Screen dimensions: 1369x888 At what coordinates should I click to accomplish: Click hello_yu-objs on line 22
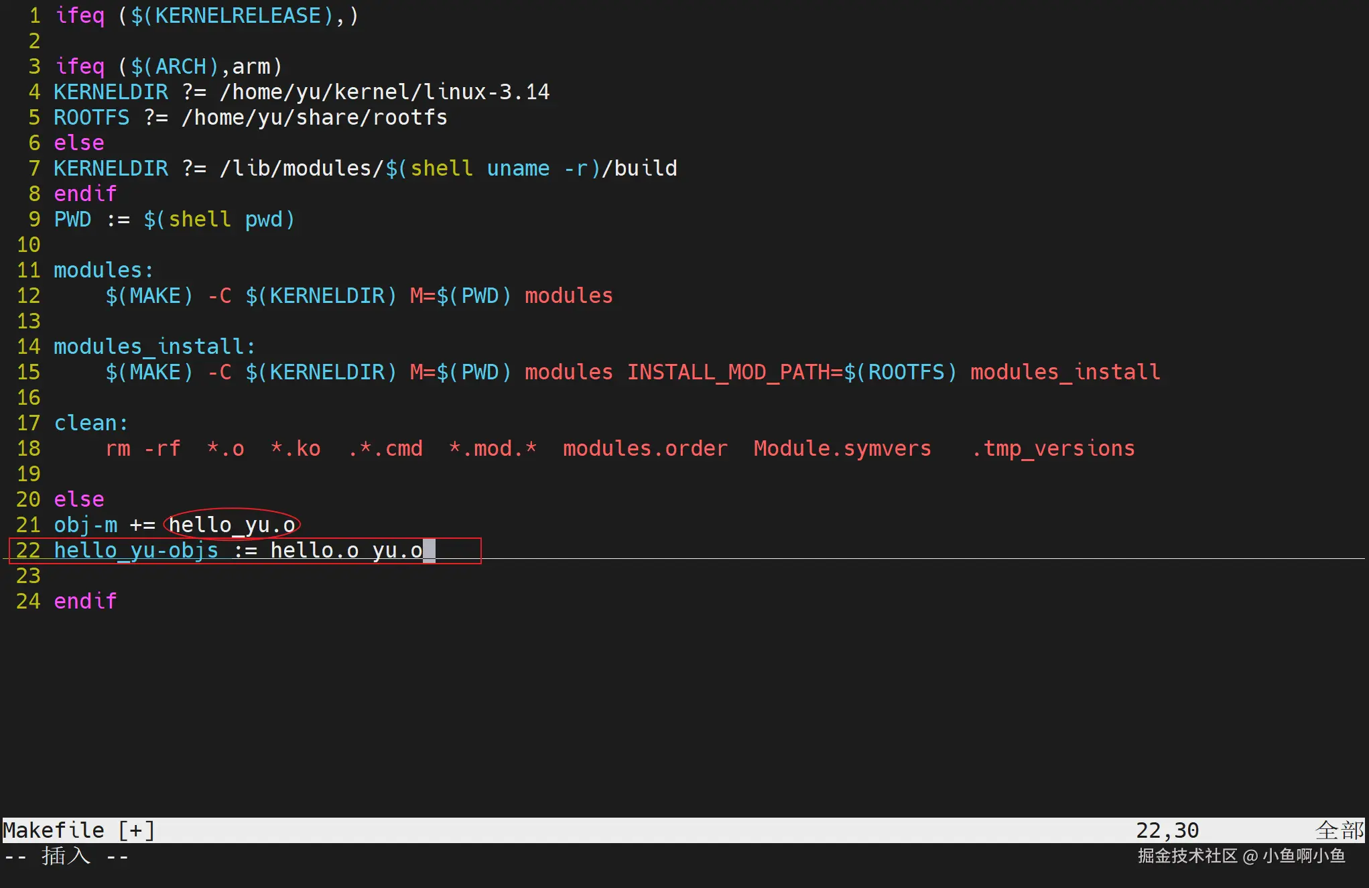coord(136,550)
